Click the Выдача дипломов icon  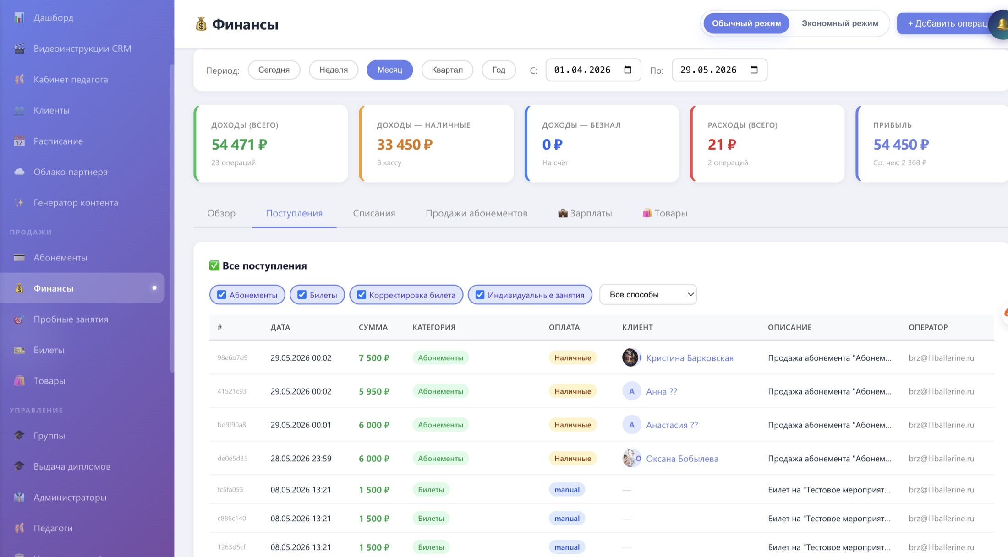[19, 466]
